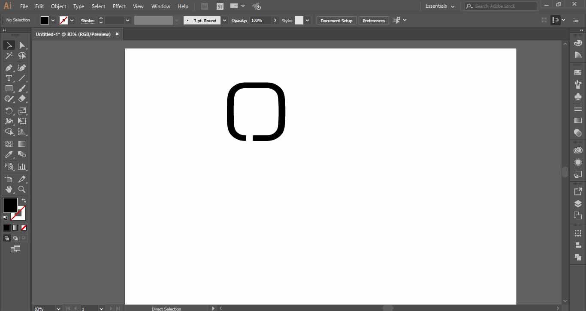Activate the Curvature tool
This screenshot has width=586, height=311.
pos(22,68)
